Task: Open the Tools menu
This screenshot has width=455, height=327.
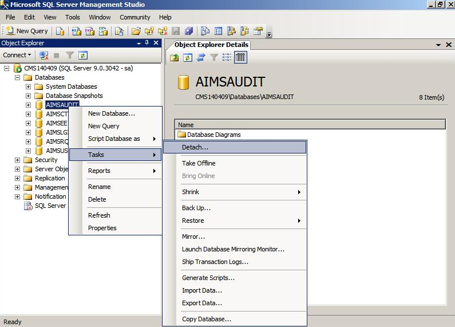Action: (73, 17)
